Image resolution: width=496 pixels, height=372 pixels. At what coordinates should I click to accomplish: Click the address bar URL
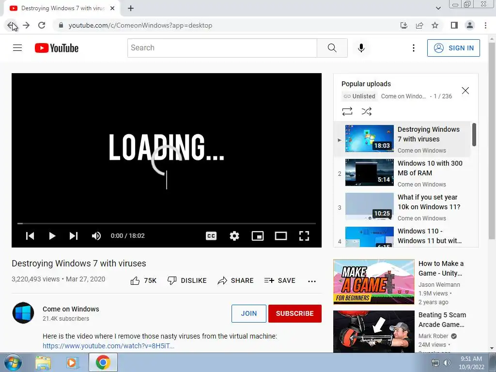click(140, 25)
